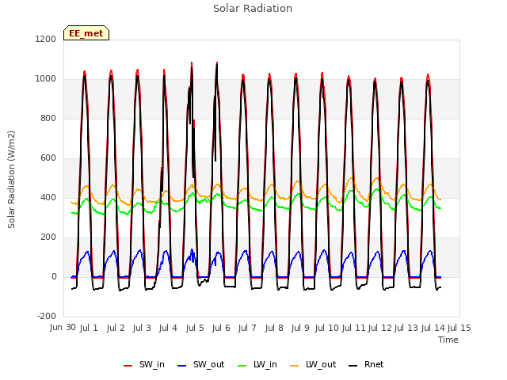Click the 1000 y-axis tick label
The height and width of the screenshot is (380, 507).
[x=46, y=79]
